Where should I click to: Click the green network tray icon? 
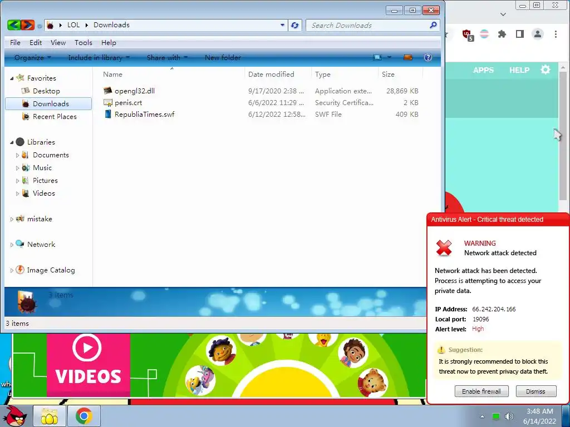(496, 416)
